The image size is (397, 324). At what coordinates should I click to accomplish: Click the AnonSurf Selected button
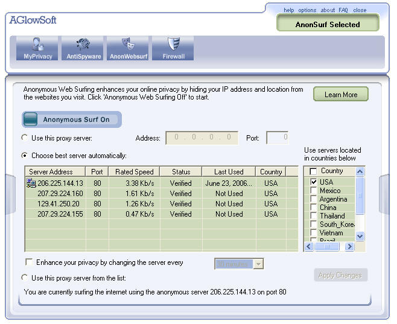(x=328, y=22)
